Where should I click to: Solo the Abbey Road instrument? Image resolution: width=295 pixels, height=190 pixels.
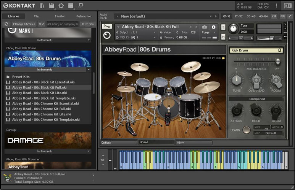click(x=223, y=28)
